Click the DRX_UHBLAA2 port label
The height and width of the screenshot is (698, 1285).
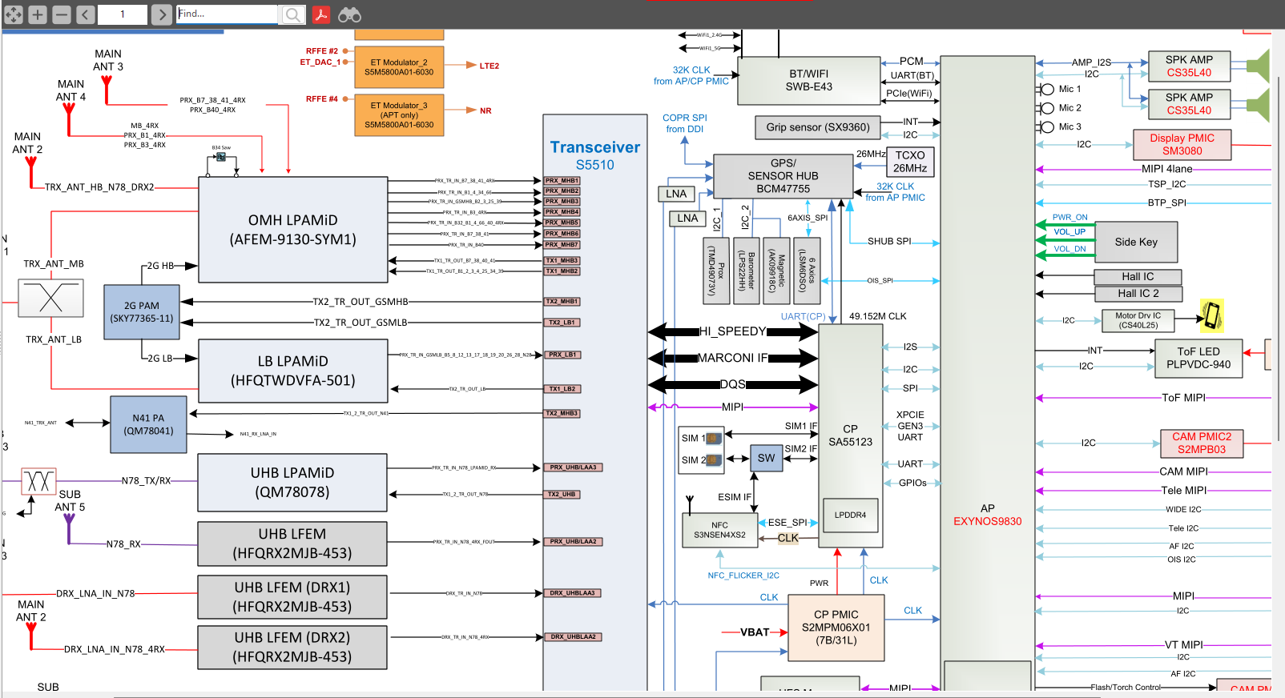[573, 637]
